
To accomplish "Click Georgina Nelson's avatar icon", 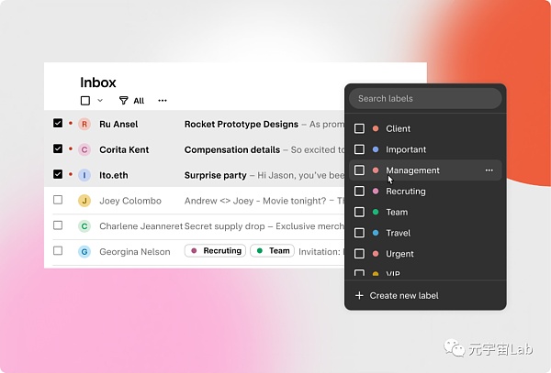I will coord(84,251).
